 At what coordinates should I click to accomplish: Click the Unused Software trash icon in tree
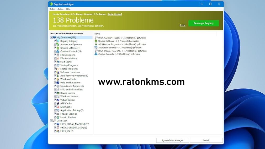tap(58, 48)
